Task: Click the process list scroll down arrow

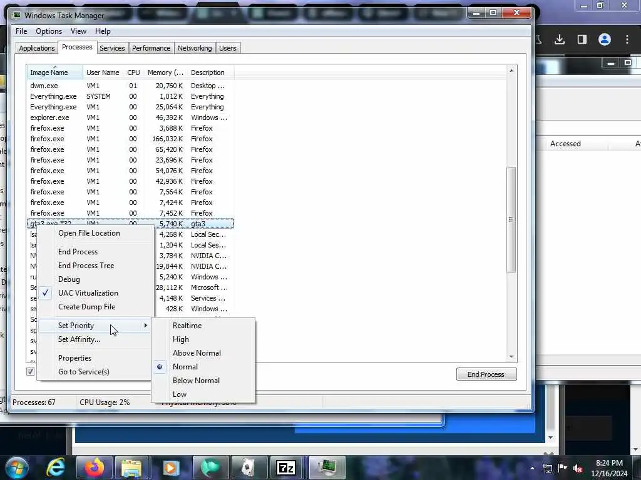Action: 511,357
